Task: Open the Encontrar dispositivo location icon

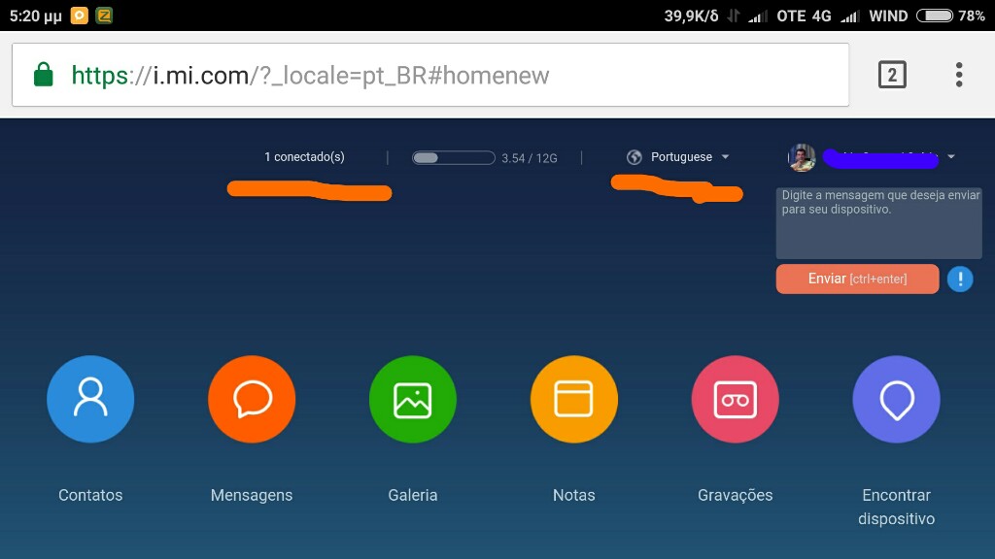Action: pyautogui.click(x=897, y=399)
